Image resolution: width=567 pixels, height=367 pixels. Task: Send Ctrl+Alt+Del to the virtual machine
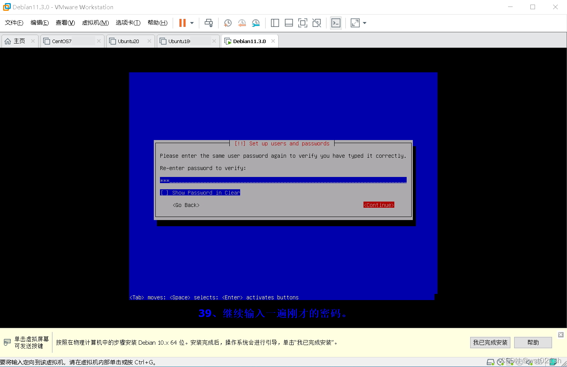click(x=209, y=23)
